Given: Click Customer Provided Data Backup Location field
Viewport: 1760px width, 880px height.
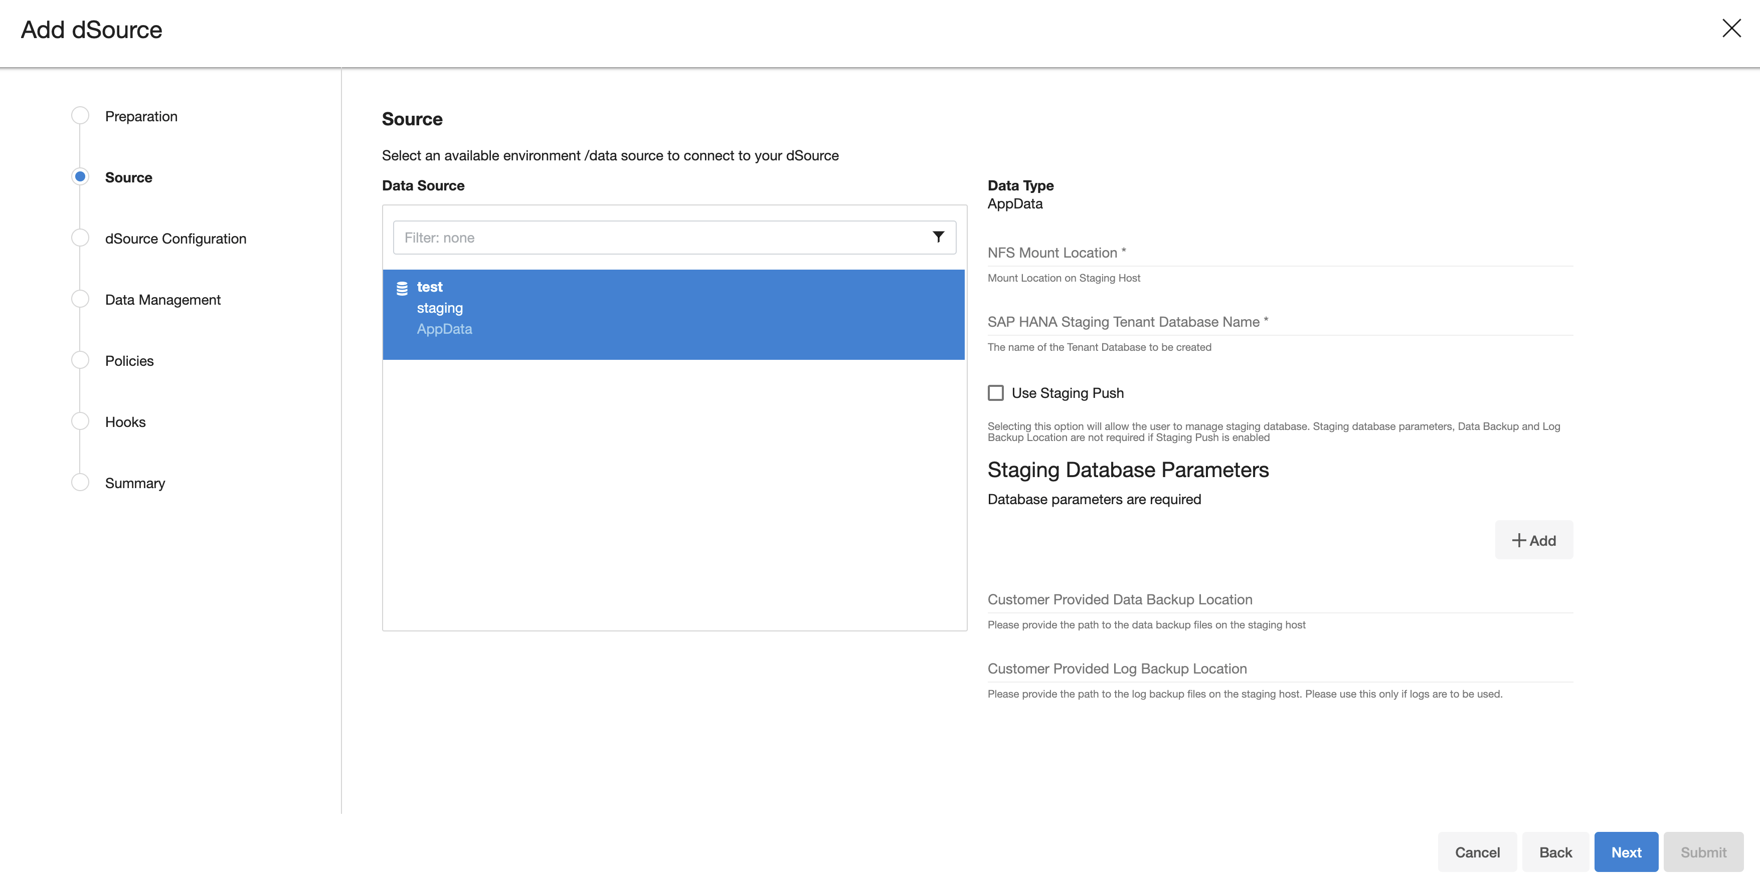Looking at the screenshot, I should tap(1279, 599).
